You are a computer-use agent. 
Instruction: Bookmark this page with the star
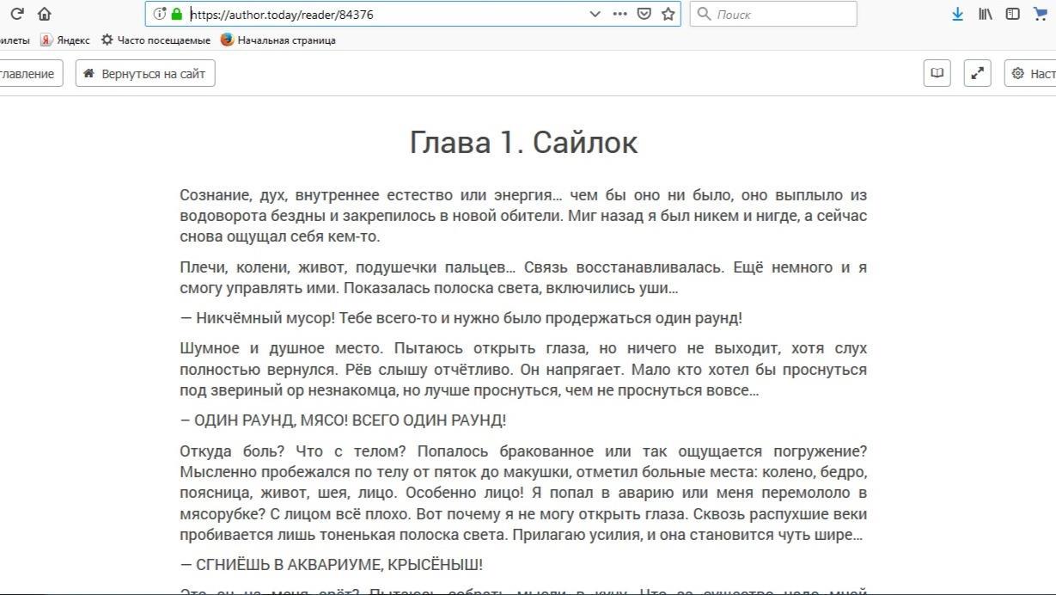click(x=668, y=14)
